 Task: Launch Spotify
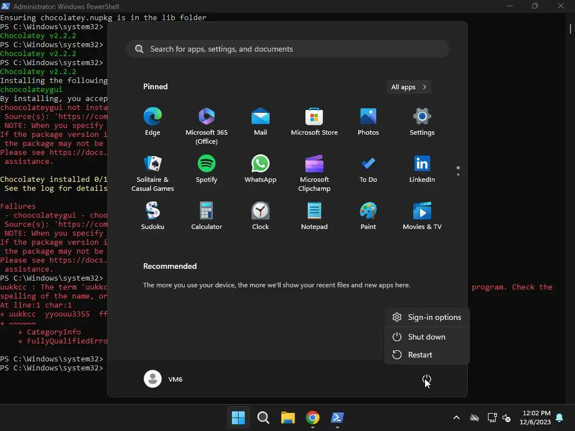[207, 169]
